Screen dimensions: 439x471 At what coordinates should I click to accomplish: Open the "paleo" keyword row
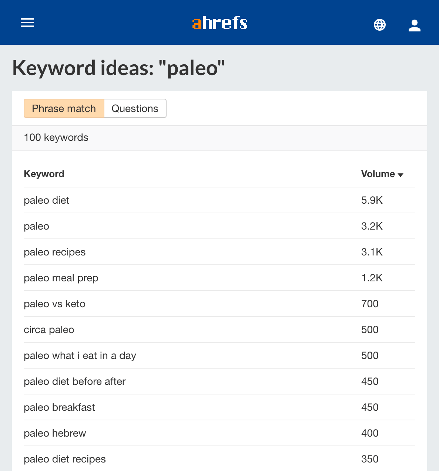[37, 226]
